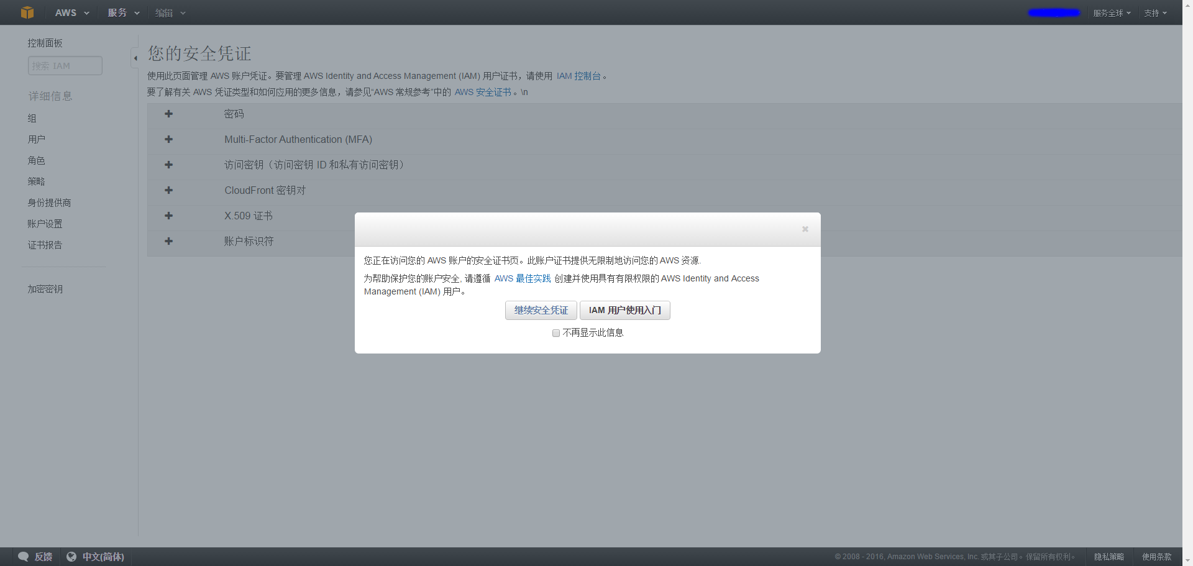This screenshot has width=1193, height=566.
Task: Click CloudFront 密钥对 title text
Action: (x=265, y=190)
